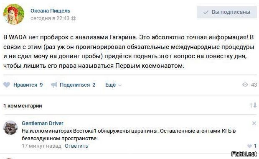This screenshot has width=259, height=159.
Task: Click the 17 минут назад comment timestamp
Action: [41, 146]
